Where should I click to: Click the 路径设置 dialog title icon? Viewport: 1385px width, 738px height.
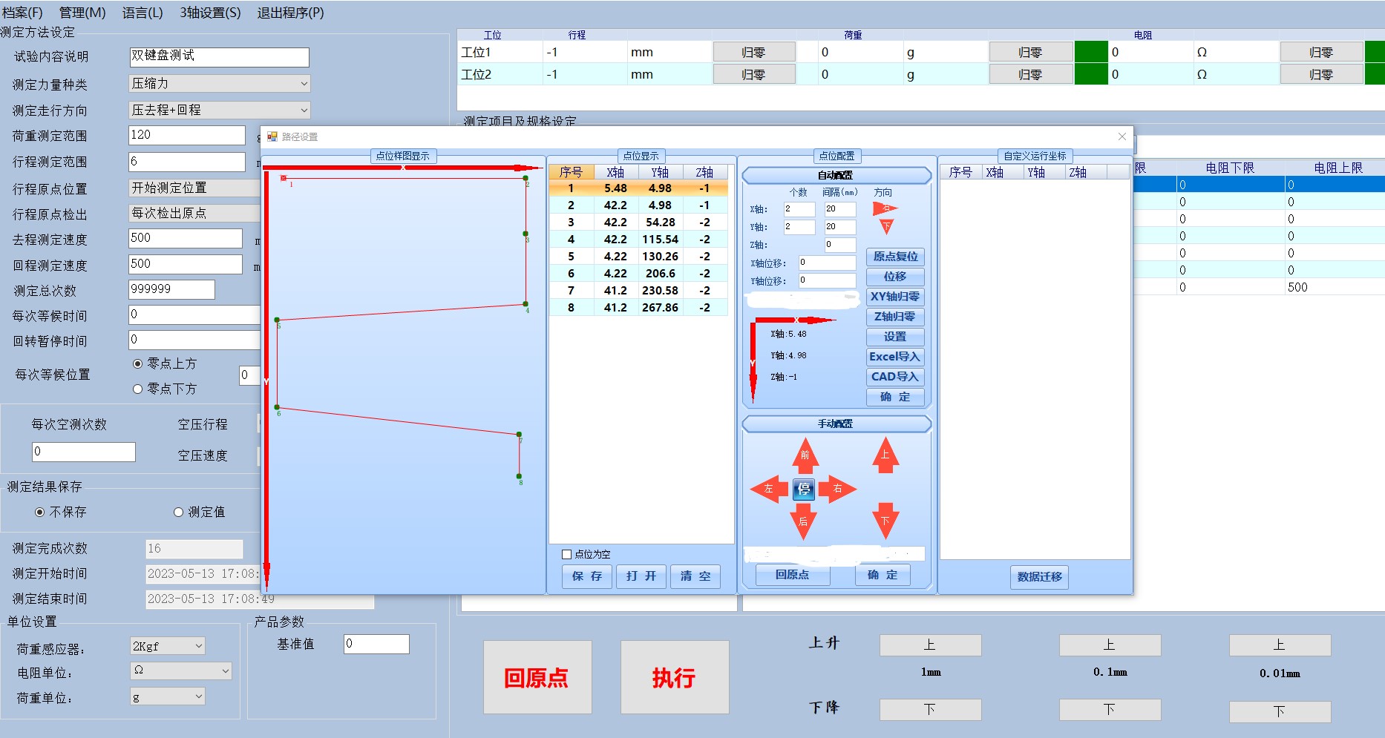[x=272, y=136]
